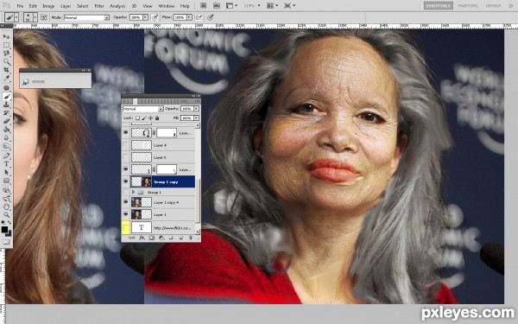The image size is (518, 324).
Task: Click the fx layer style icon
Action: coord(142,238)
